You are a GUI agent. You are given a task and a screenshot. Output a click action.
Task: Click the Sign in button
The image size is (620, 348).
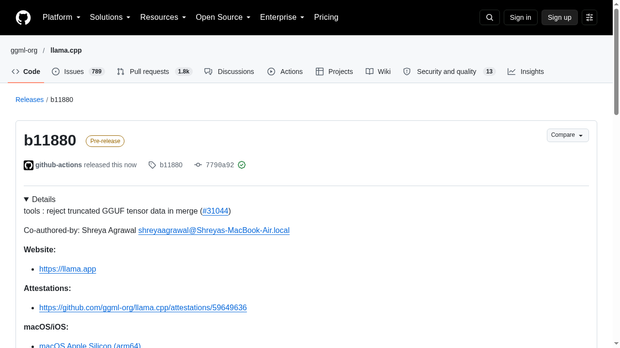[x=521, y=17]
